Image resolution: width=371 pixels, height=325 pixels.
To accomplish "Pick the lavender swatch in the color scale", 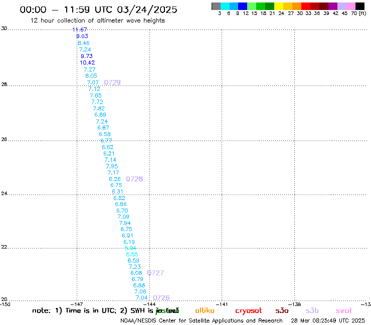I will [x=341, y=6].
